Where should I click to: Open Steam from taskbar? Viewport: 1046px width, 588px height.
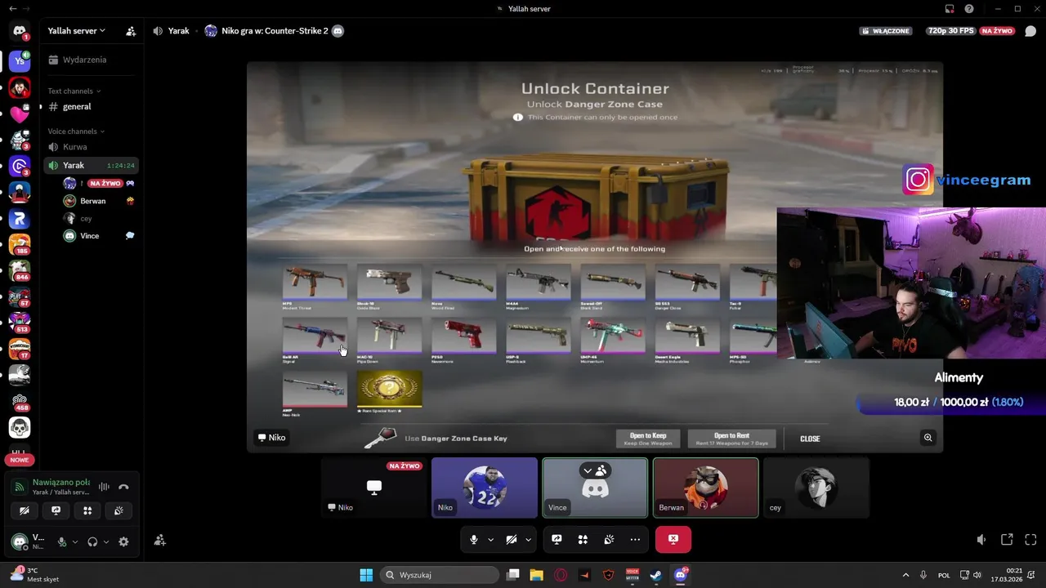coord(655,575)
